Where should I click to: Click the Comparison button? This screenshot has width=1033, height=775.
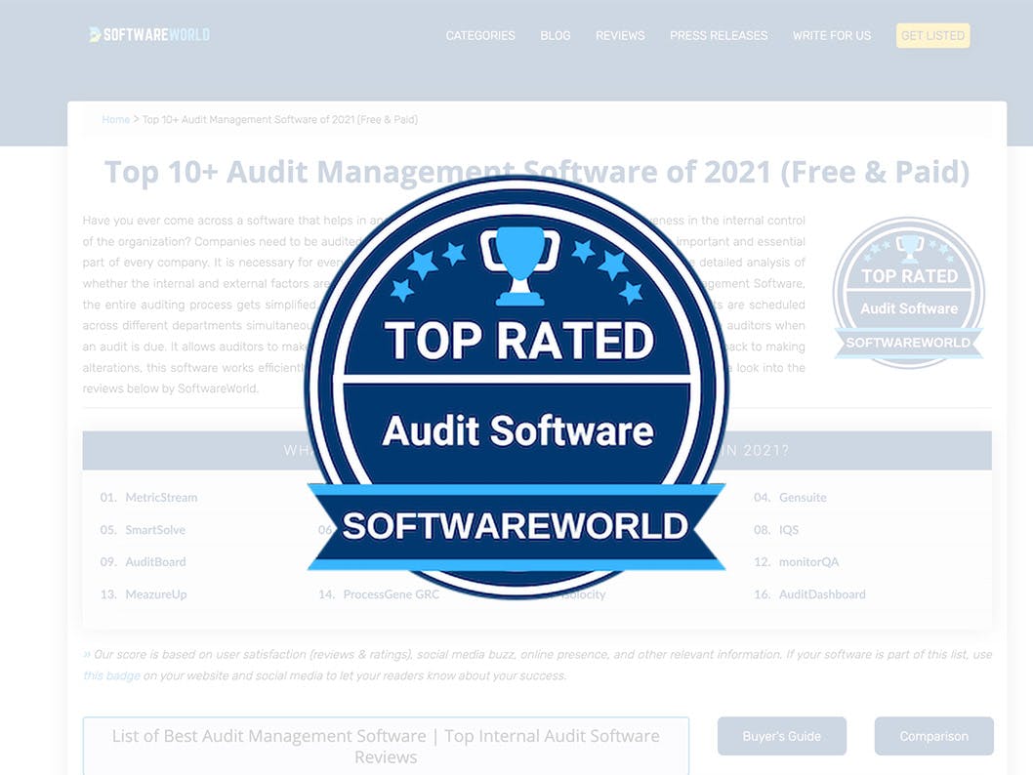point(934,736)
